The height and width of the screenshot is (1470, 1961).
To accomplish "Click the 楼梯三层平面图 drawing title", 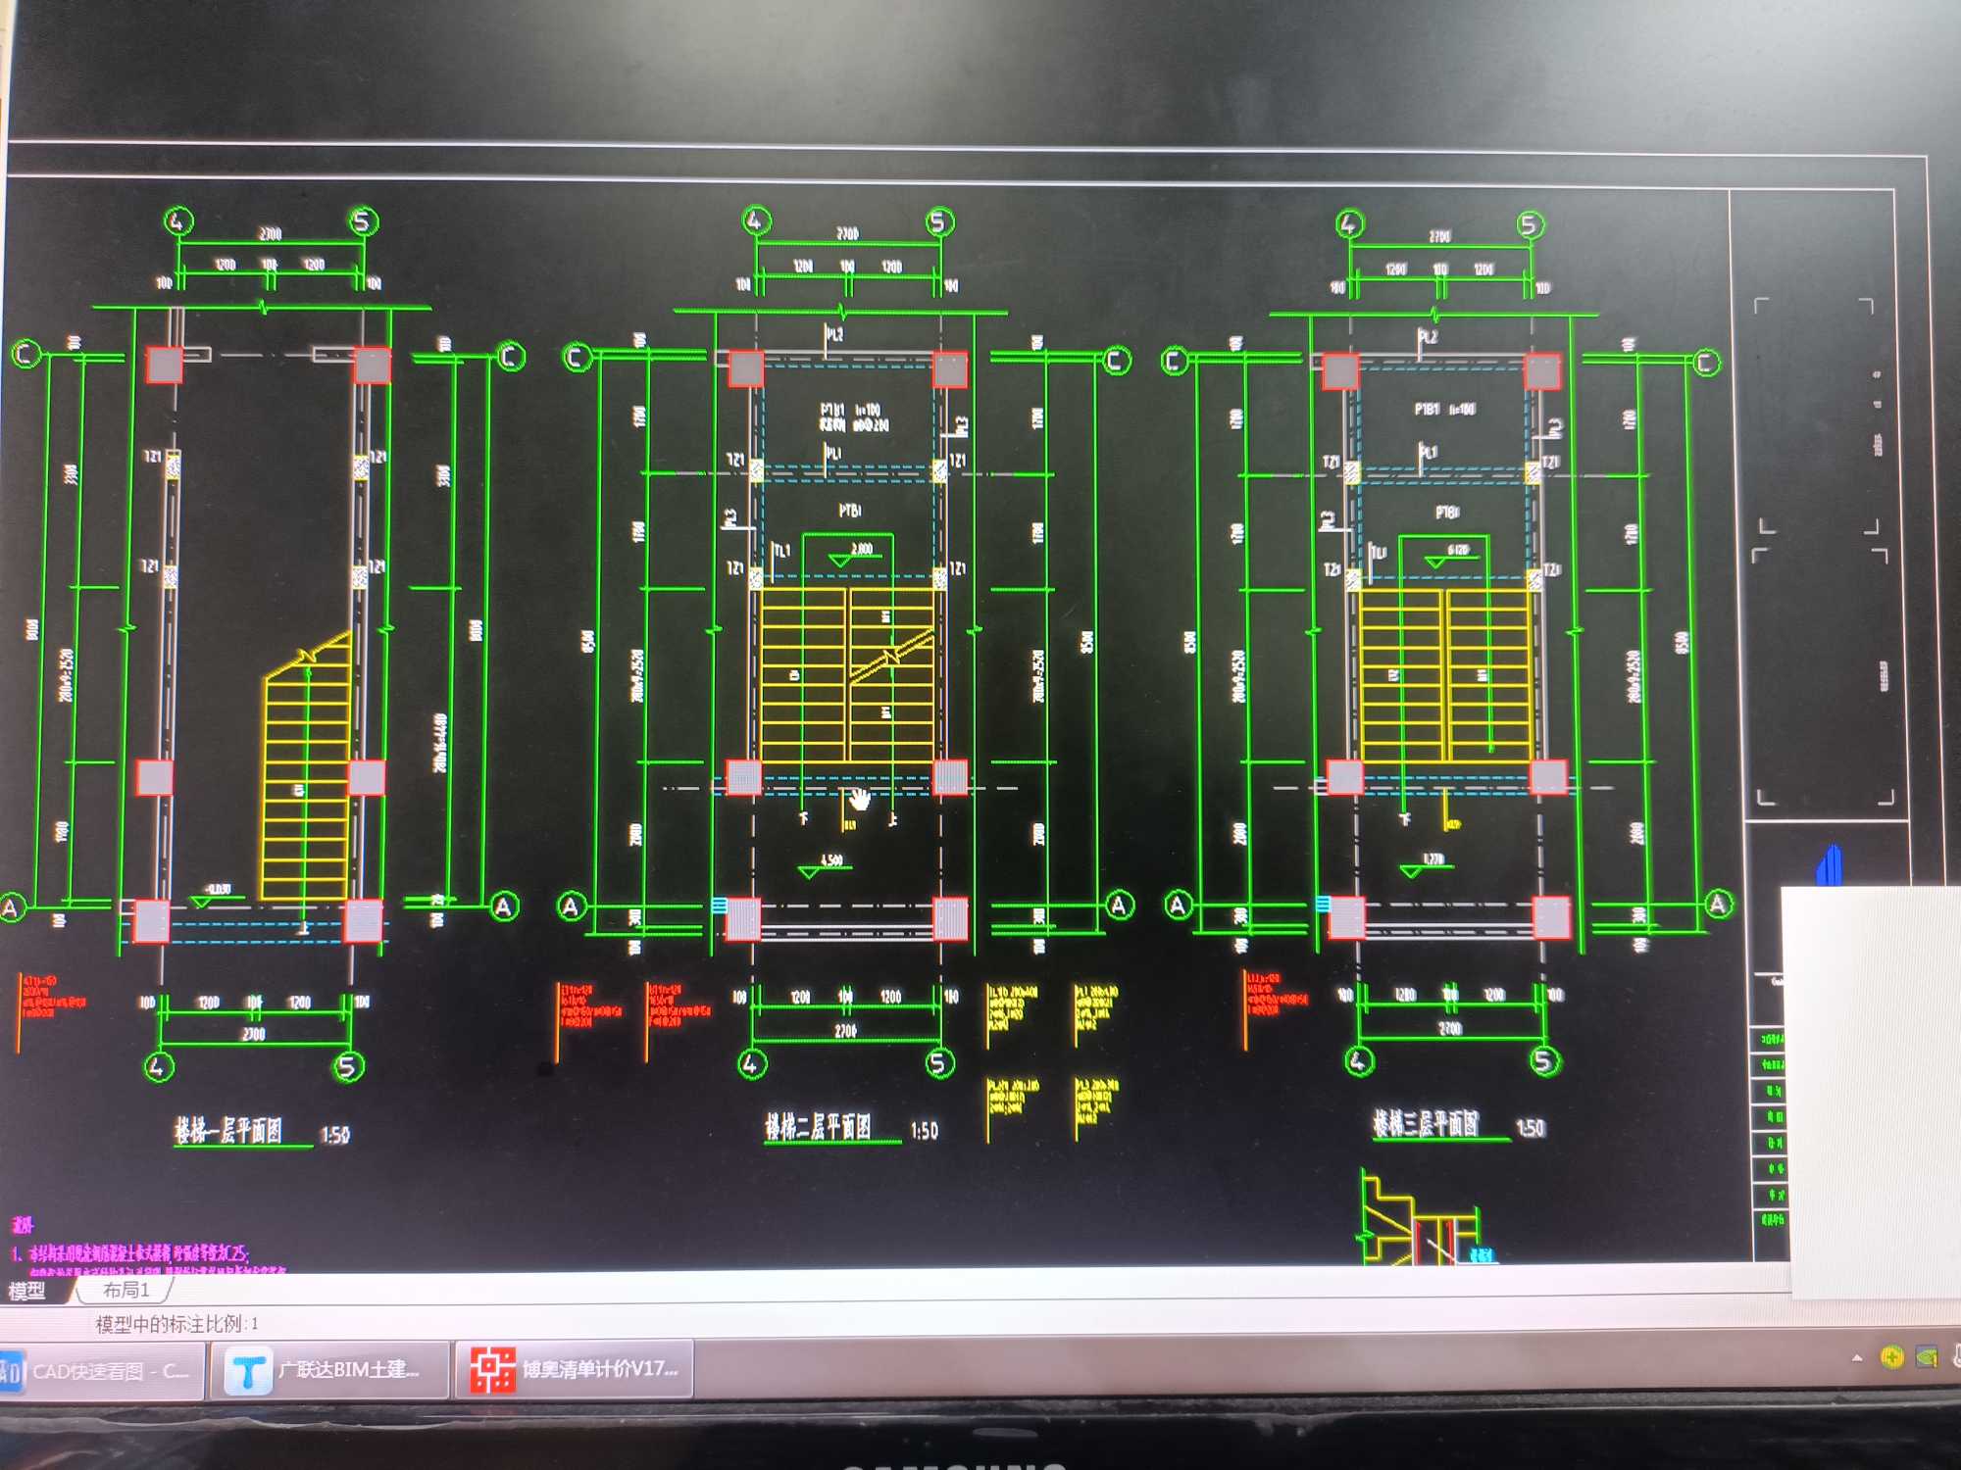I will (x=1426, y=1124).
